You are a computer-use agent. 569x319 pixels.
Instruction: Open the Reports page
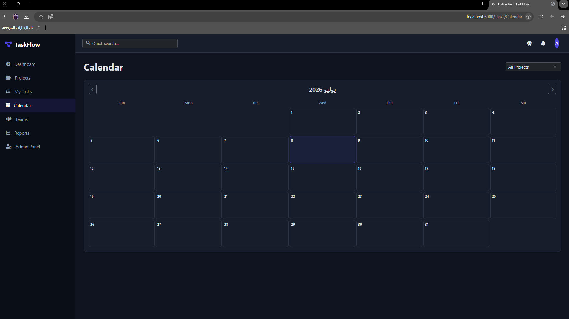22,133
